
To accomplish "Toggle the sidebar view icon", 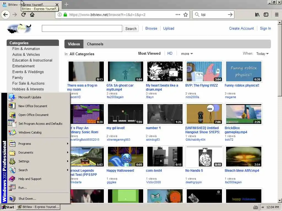I will pyautogui.click(x=266, y=15).
